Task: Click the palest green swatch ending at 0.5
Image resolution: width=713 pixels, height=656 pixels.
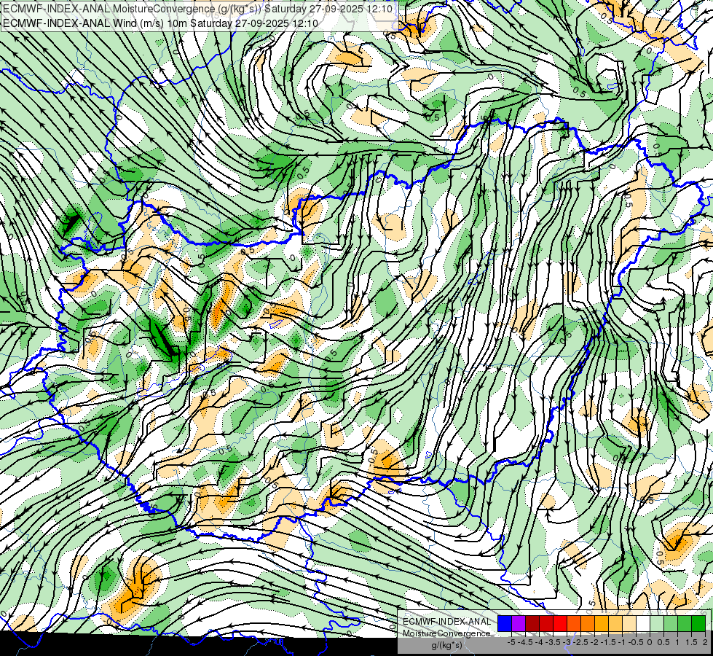Action: [657, 624]
